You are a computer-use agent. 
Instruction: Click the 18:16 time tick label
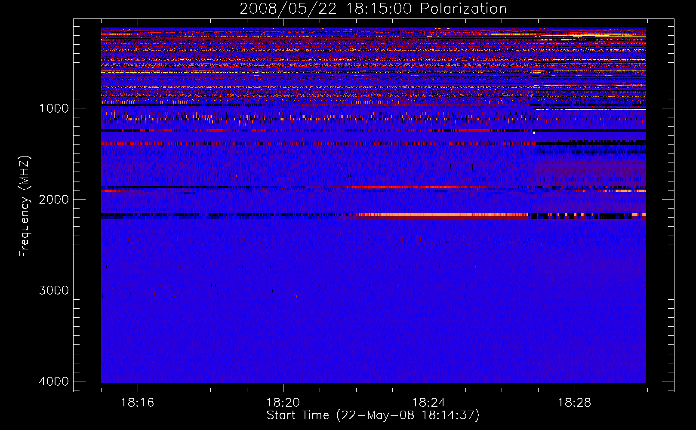coord(137,403)
